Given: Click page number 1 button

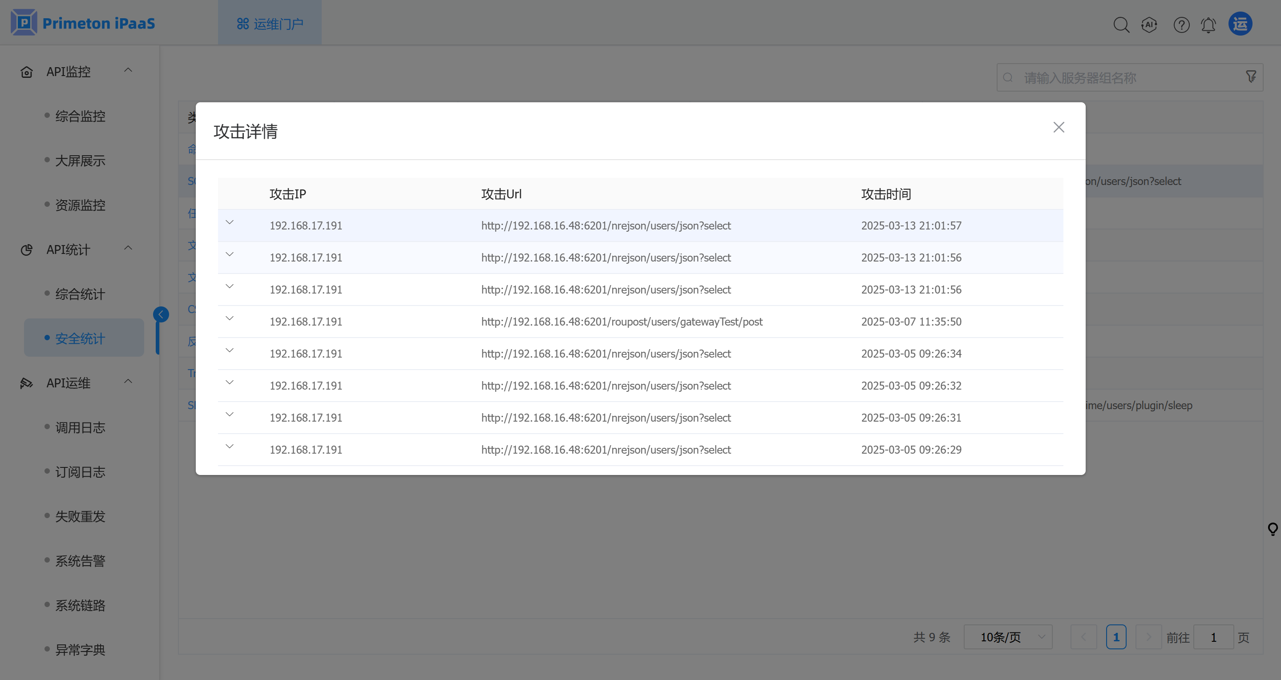Looking at the screenshot, I should pyautogui.click(x=1116, y=637).
